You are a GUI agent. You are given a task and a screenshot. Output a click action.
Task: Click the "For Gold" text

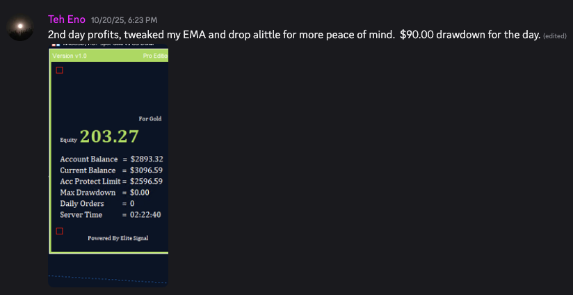(150, 119)
